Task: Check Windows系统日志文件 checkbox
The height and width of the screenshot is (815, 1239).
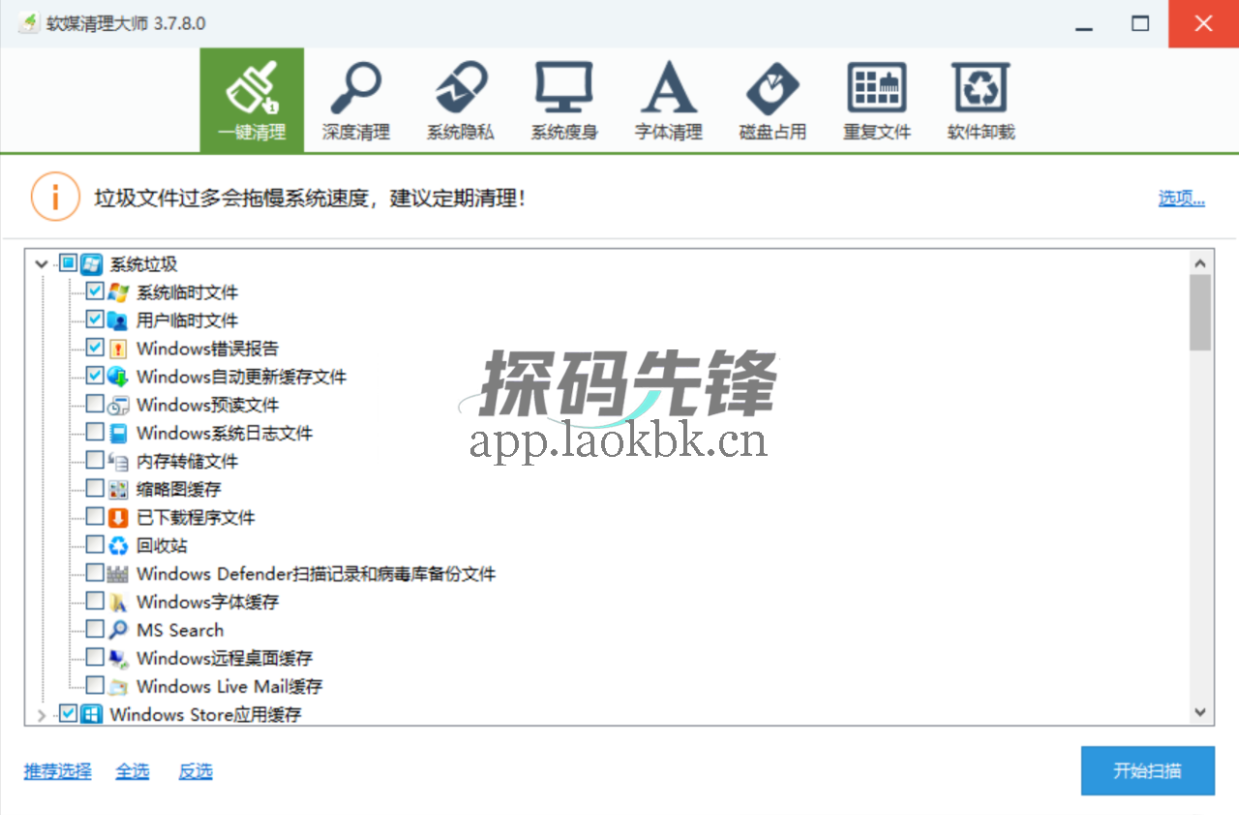Action: click(x=95, y=432)
